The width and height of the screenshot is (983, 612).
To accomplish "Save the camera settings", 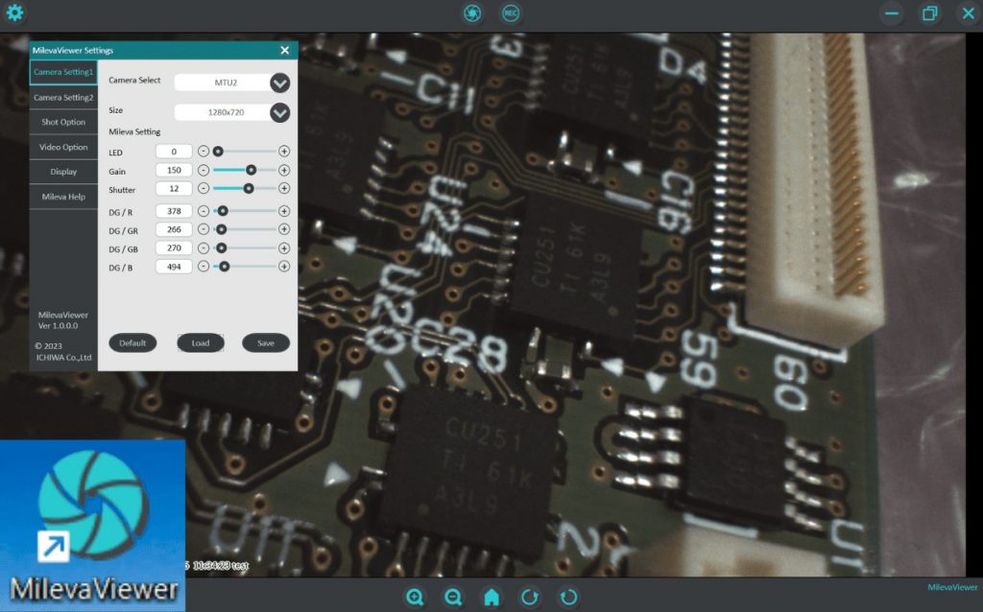I will pos(266,342).
